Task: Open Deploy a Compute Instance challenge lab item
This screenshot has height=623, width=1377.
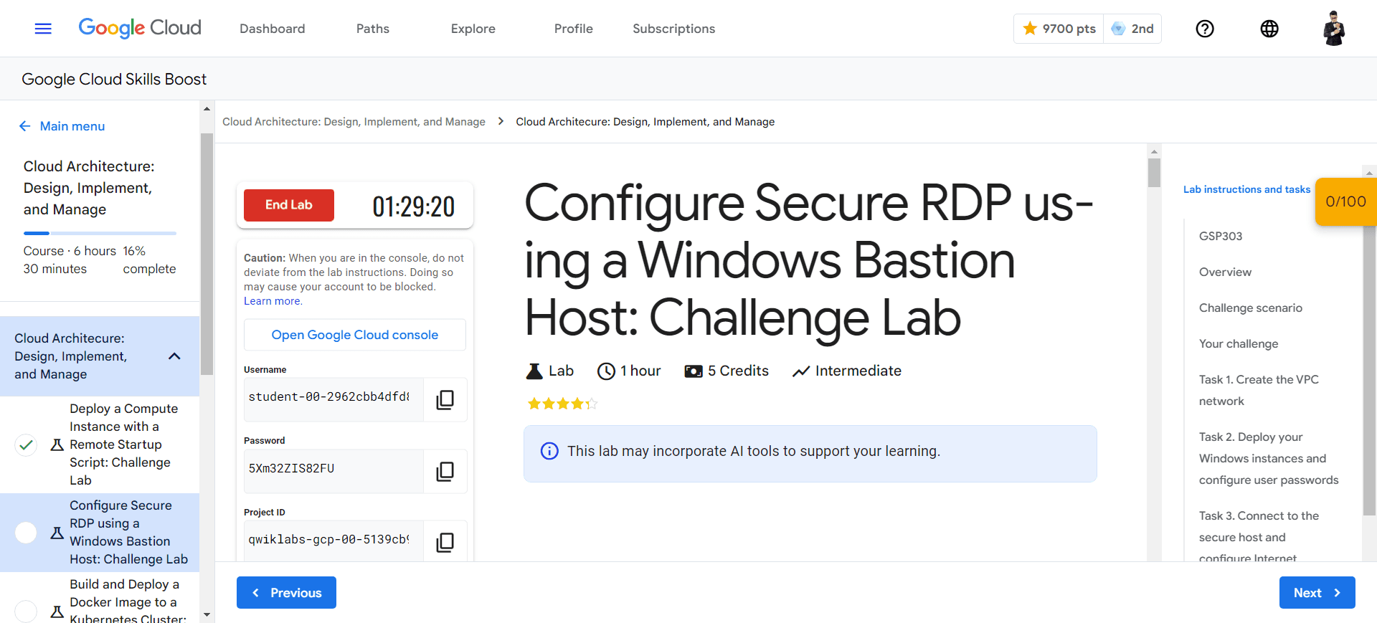Action: (123, 444)
